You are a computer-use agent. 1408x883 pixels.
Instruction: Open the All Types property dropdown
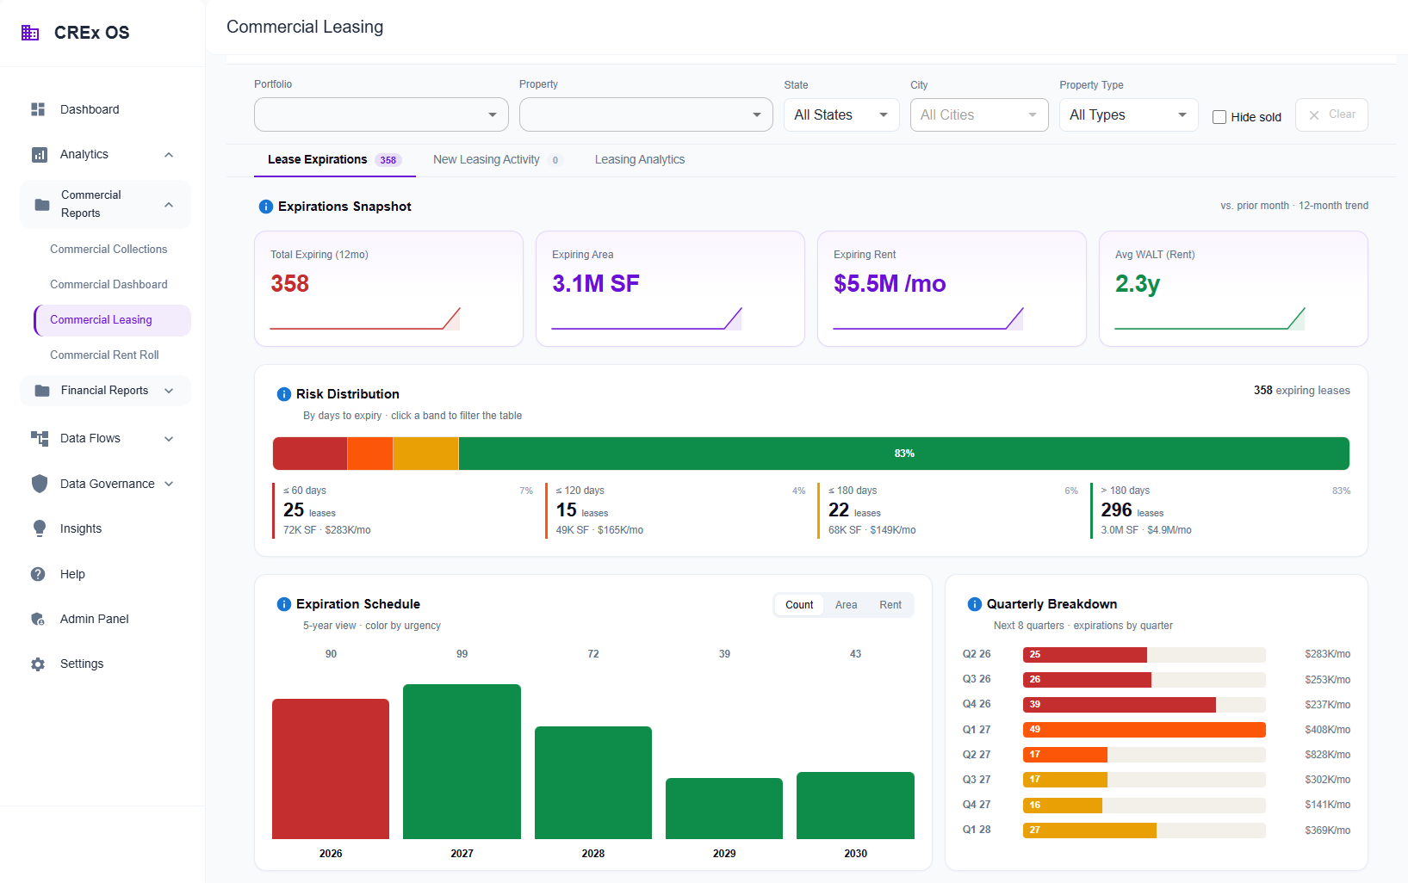point(1129,114)
